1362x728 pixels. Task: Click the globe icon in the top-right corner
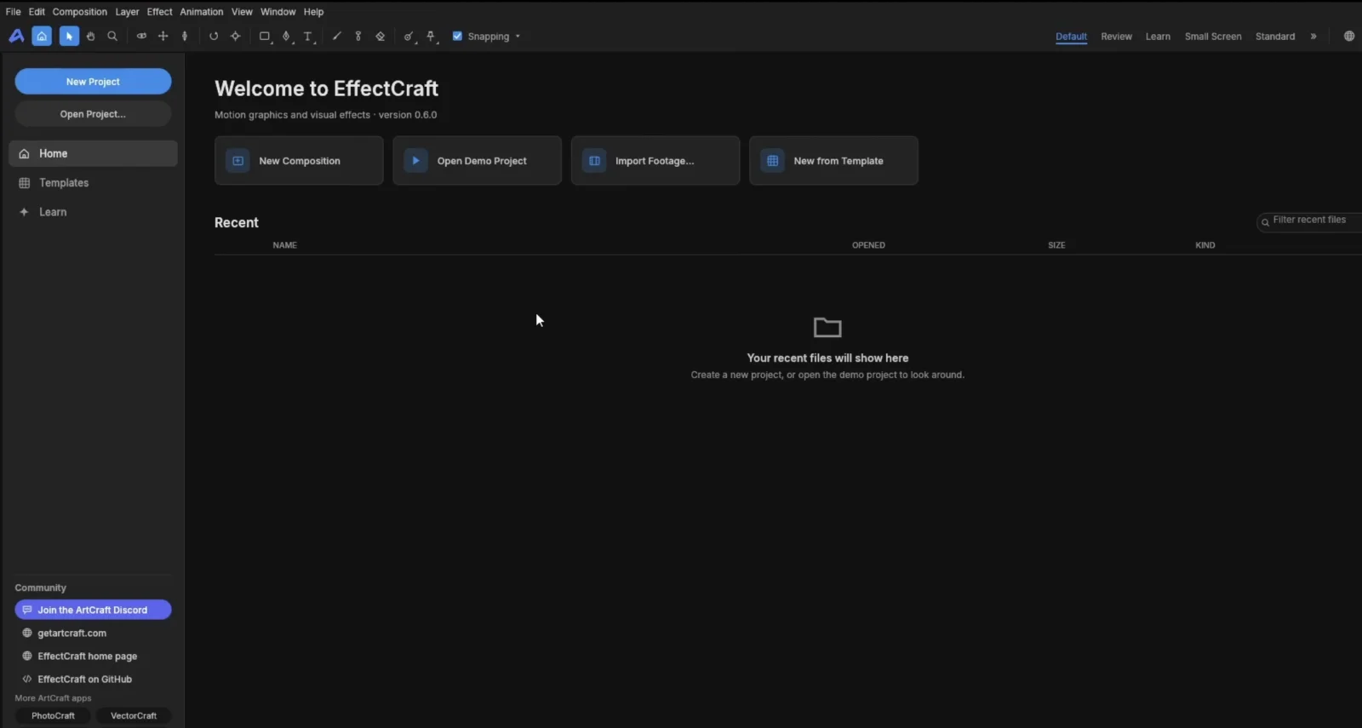pyautogui.click(x=1349, y=36)
